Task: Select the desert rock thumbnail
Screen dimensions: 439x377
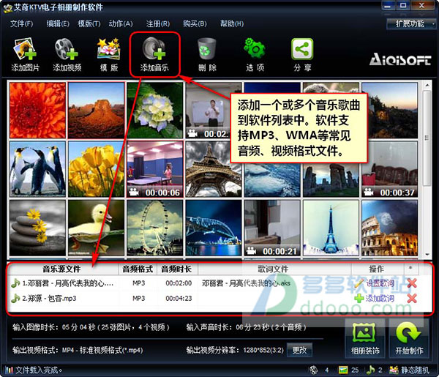Action: click(x=96, y=110)
